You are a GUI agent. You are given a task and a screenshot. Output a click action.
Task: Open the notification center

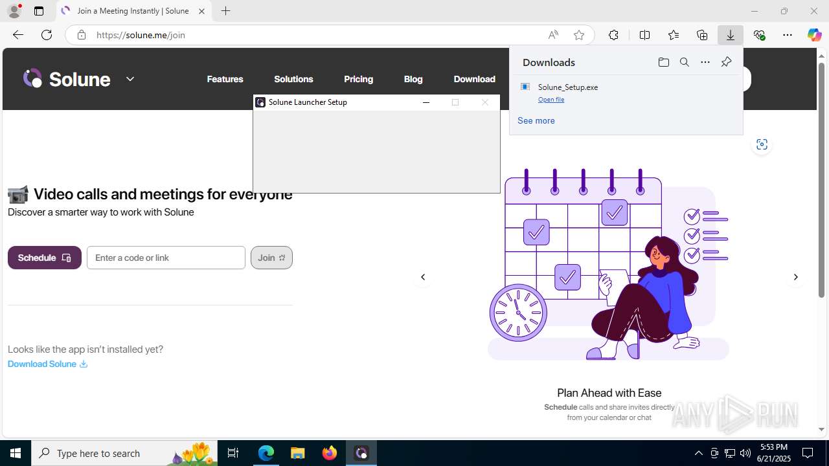coord(808,453)
